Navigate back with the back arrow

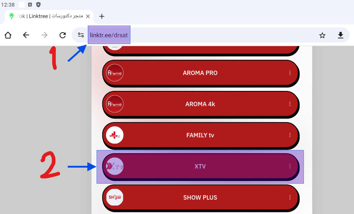tap(26, 35)
